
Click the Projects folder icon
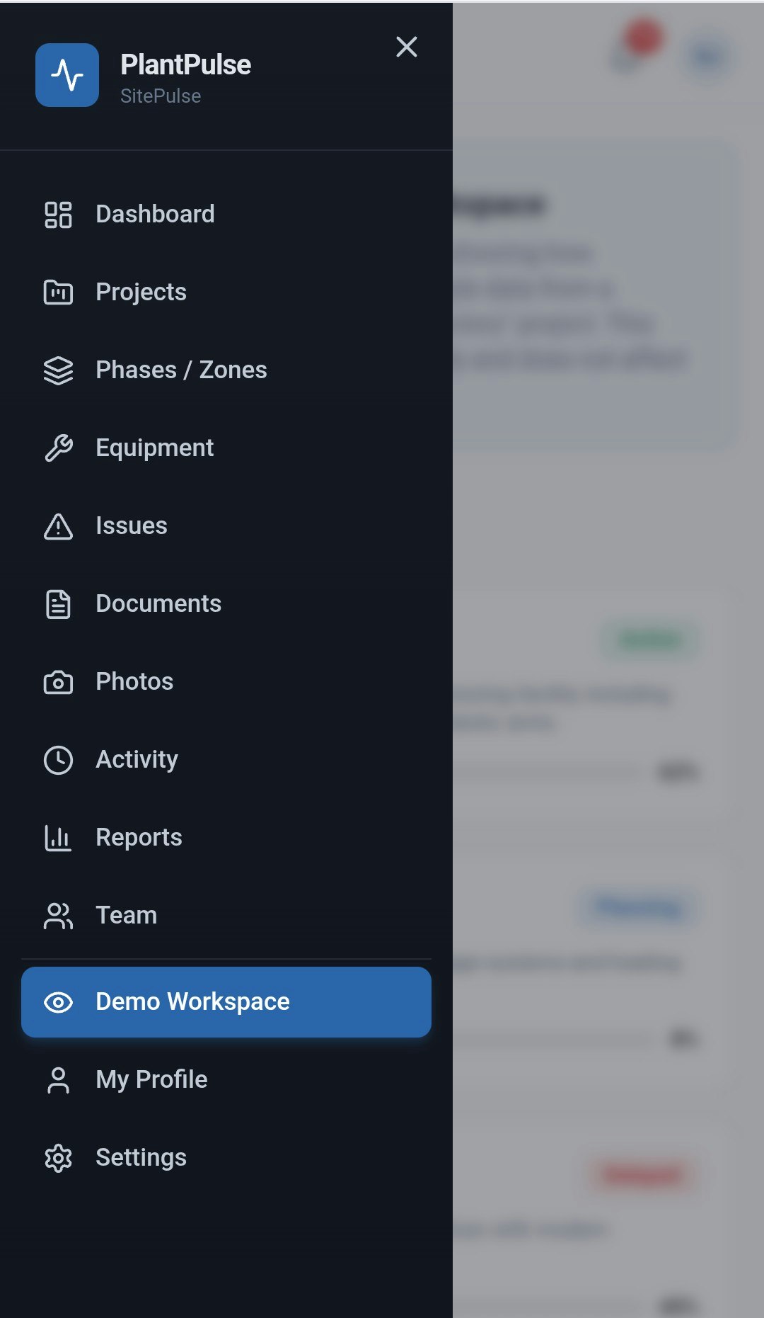(x=59, y=292)
